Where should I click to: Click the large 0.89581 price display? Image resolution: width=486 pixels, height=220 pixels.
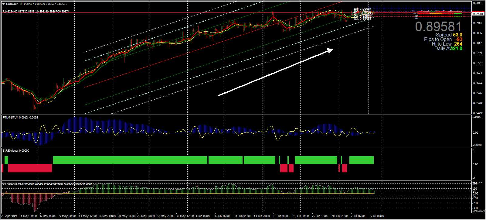[438, 27]
